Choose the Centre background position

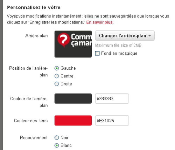tap(57, 76)
